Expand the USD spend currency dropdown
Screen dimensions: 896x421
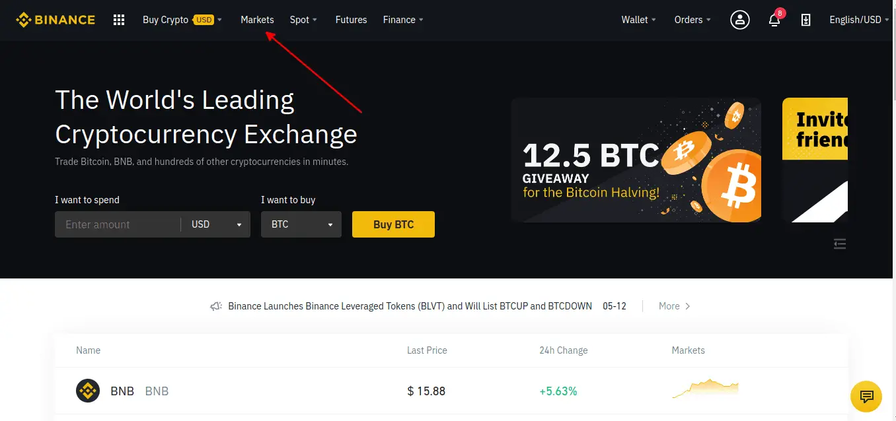(217, 224)
